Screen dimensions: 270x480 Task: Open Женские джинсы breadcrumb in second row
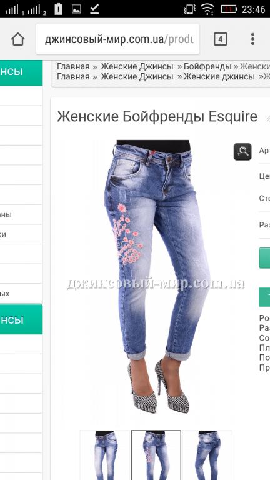tap(219, 76)
